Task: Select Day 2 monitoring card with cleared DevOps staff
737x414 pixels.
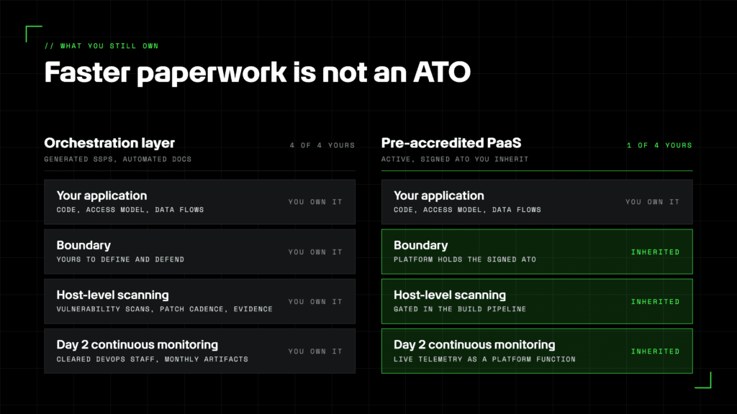Action: [x=200, y=351]
